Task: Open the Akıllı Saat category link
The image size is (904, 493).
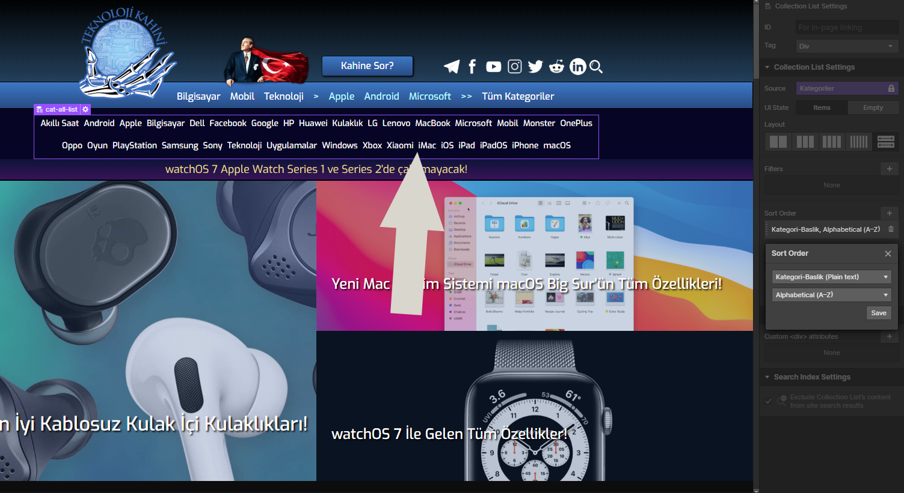Action: pos(60,123)
